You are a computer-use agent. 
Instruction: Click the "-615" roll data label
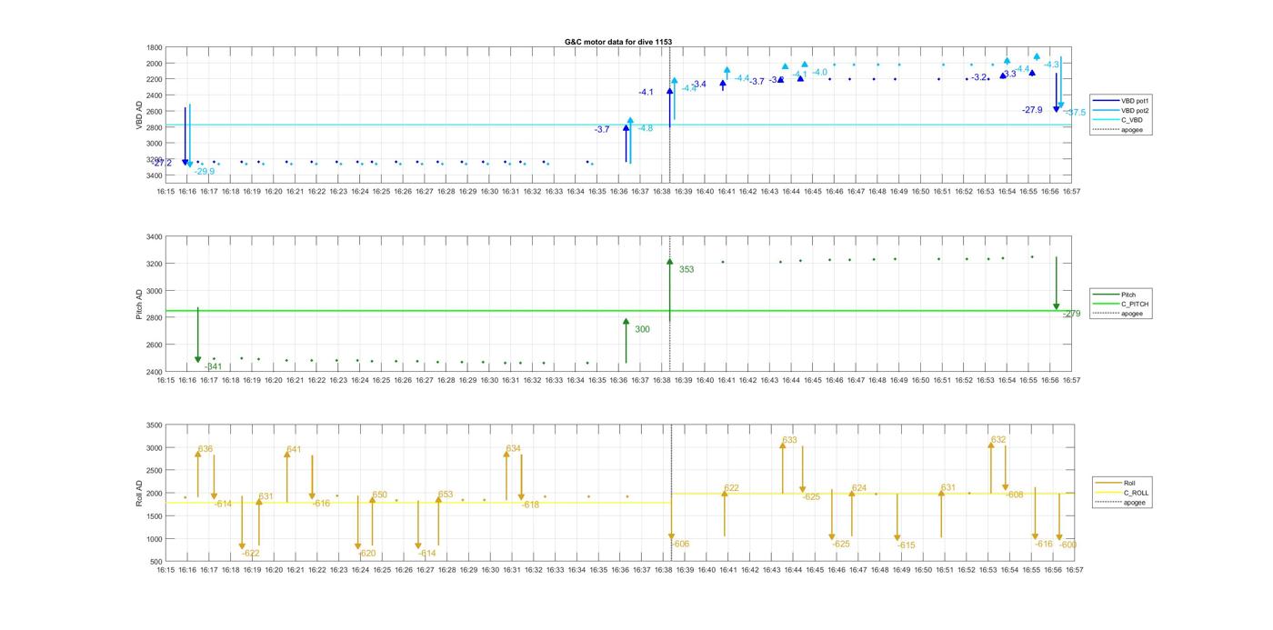[x=906, y=545]
